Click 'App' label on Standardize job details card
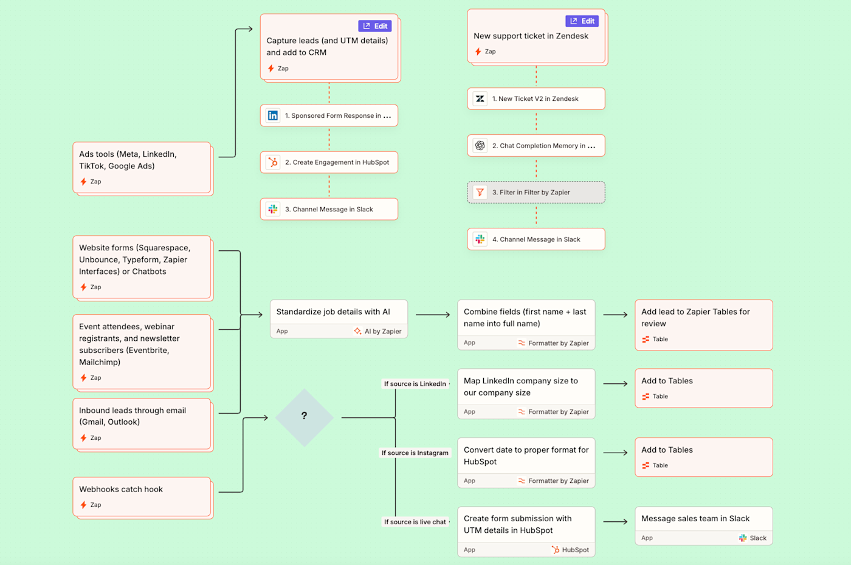This screenshot has height=565, width=851. coord(282,331)
